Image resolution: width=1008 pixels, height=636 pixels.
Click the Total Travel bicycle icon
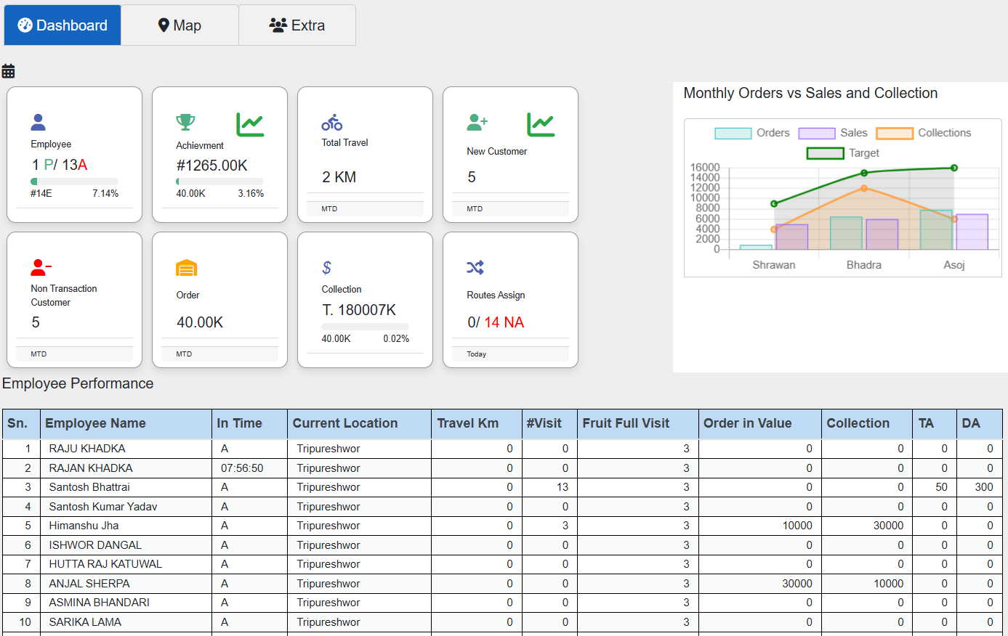pyautogui.click(x=332, y=122)
